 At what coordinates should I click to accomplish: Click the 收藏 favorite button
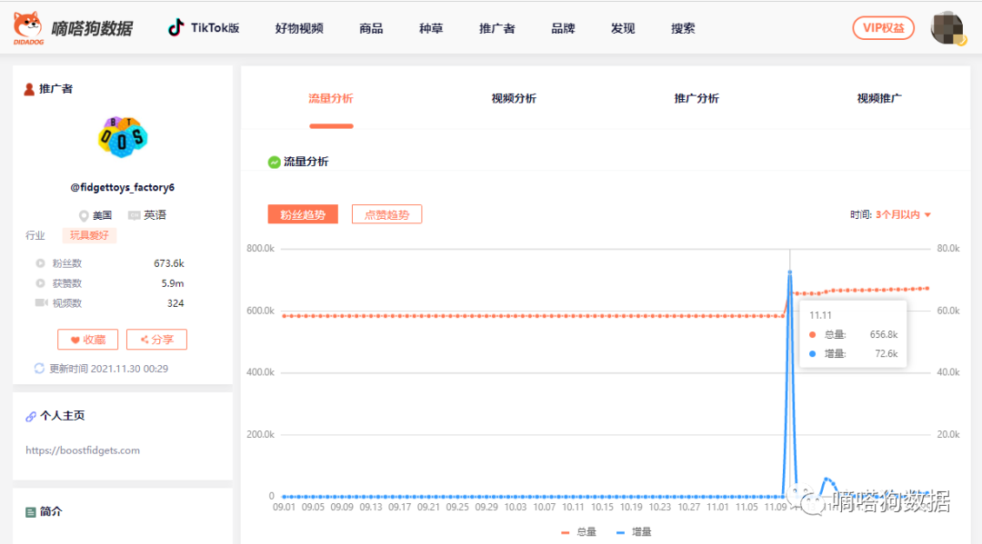(88, 339)
